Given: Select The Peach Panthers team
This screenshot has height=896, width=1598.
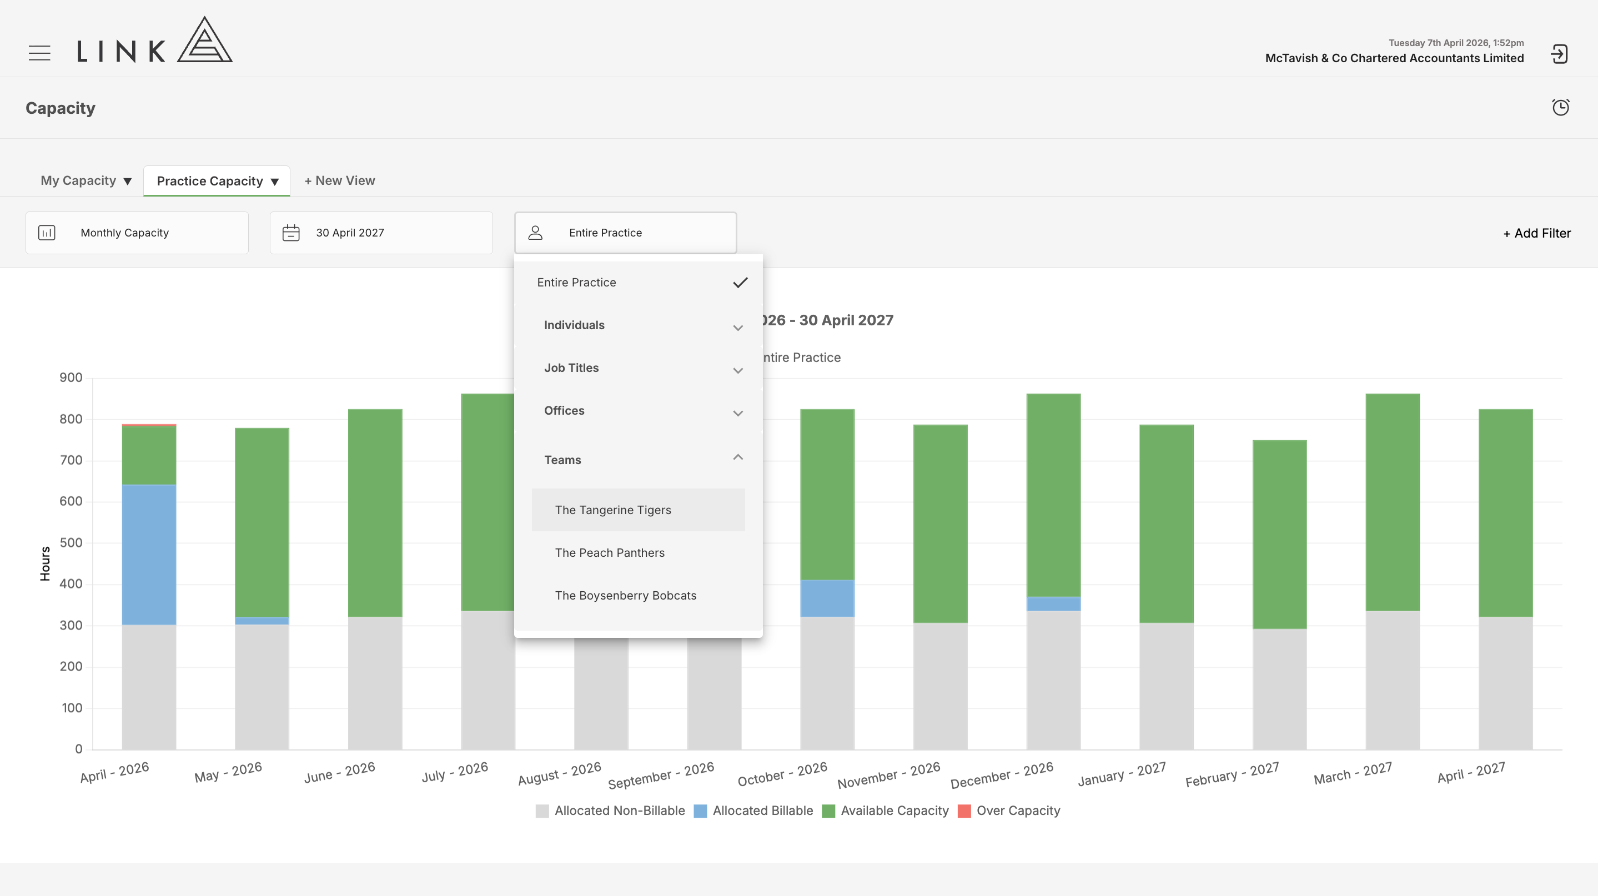Looking at the screenshot, I should [x=639, y=552].
